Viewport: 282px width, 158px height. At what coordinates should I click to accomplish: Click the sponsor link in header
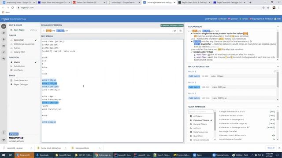[233, 19]
